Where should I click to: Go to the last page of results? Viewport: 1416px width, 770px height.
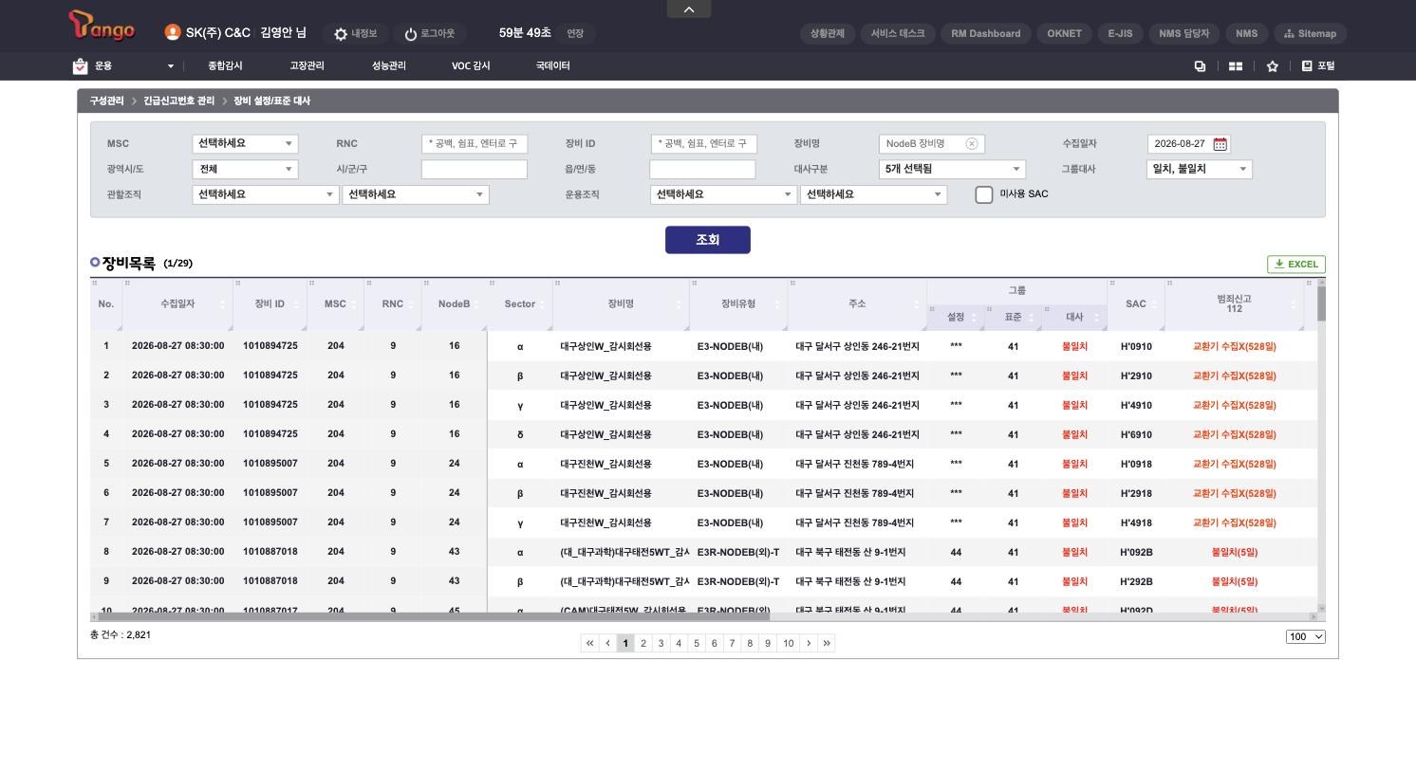(827, 643)
